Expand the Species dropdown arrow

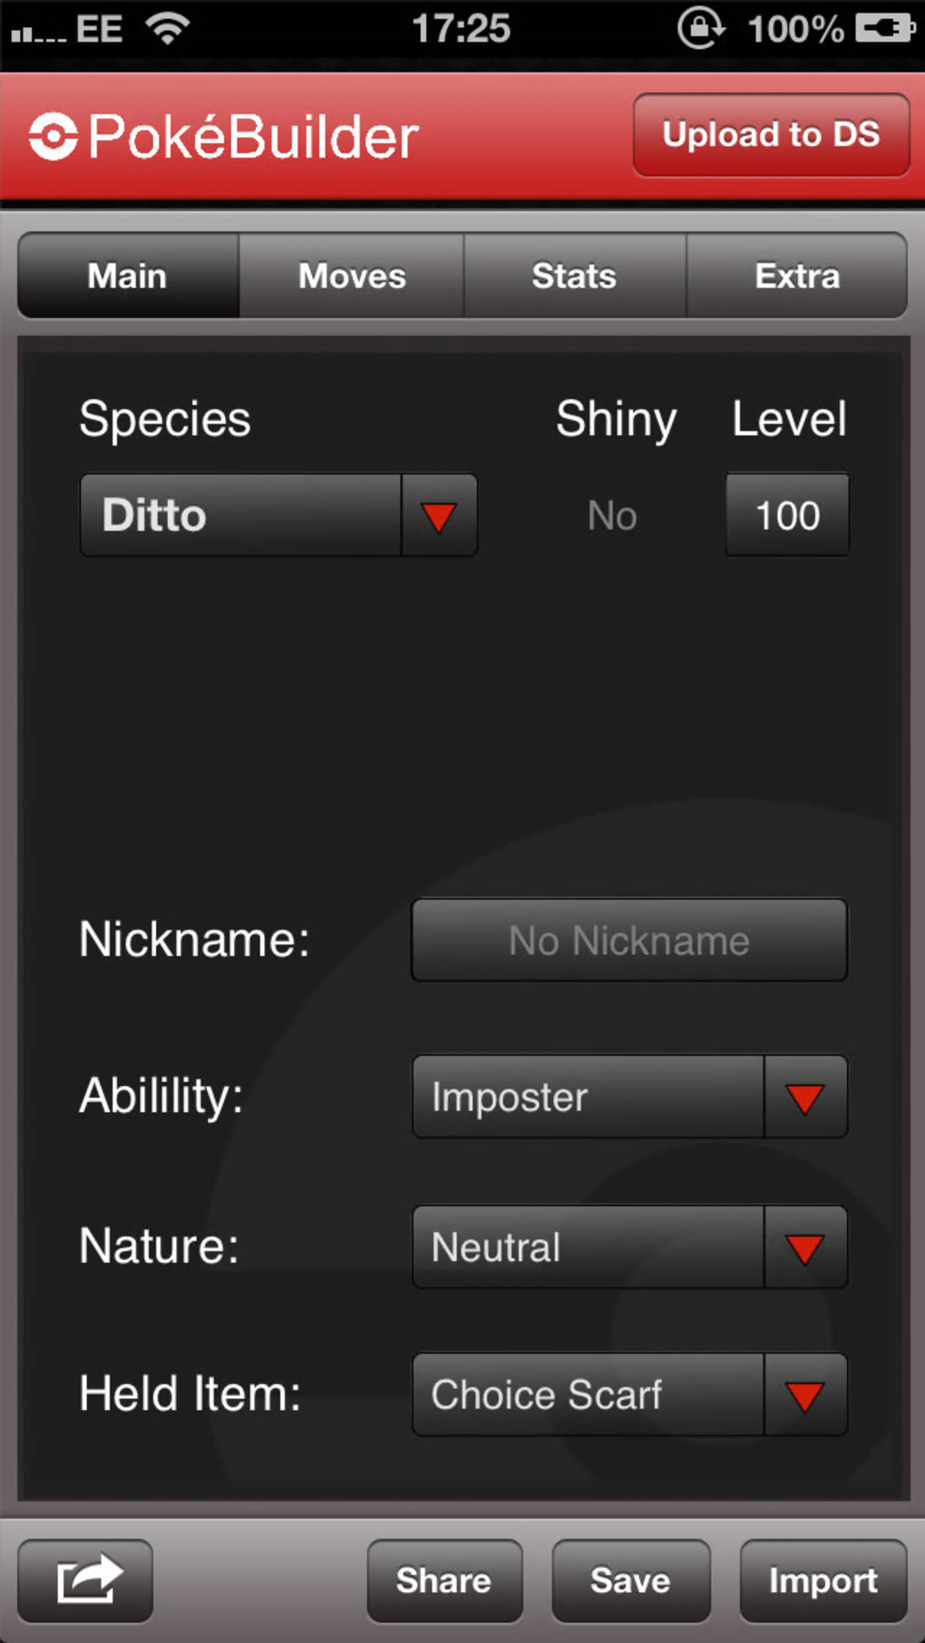click(439, 515)
